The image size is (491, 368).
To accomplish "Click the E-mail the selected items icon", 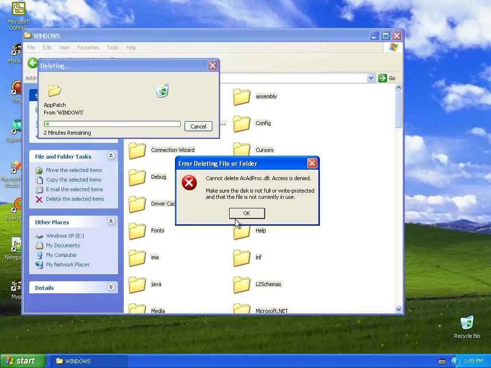I will (x=39, y=190).
